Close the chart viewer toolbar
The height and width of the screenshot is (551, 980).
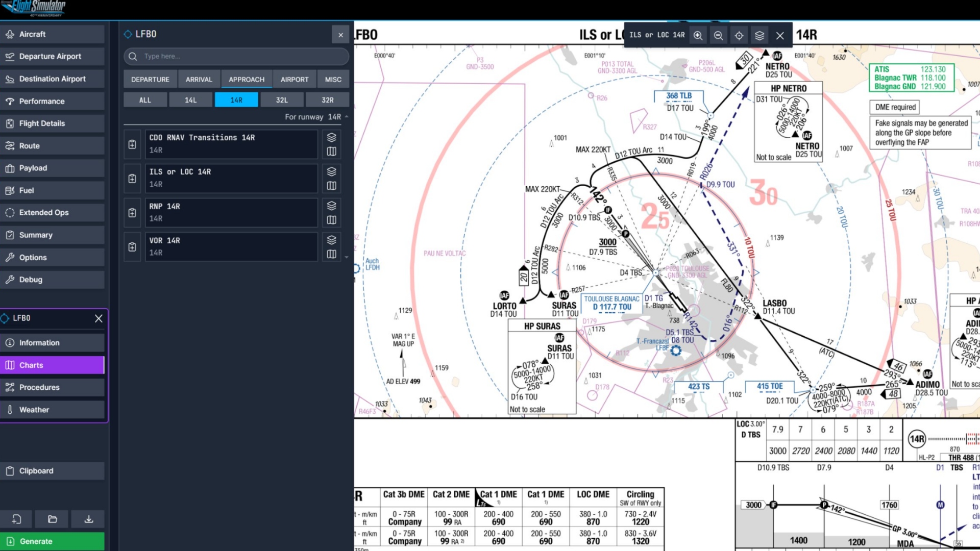pyautogui.click(x=780, y=35)
